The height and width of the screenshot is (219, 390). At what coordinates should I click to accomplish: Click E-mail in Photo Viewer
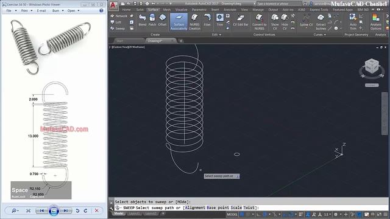[x=41, y=11]
